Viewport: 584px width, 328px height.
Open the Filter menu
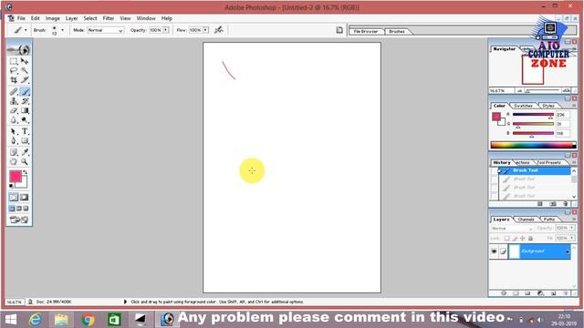(109, 18)
